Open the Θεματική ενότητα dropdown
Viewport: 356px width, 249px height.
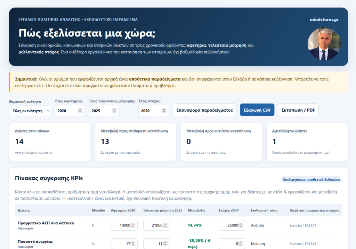[x=30, y=111]
